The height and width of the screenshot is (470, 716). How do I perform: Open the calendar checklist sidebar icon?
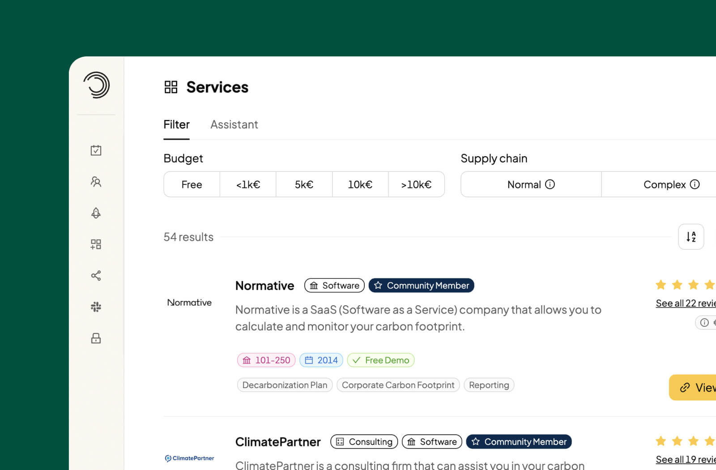(x=96, y=150)
